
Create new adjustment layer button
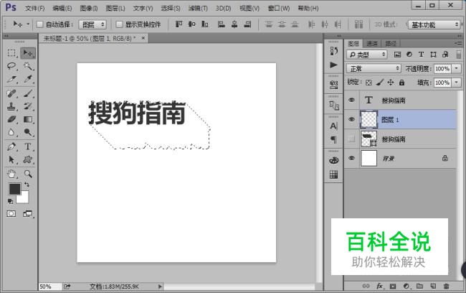pyautogui.click(x=406, y=286)
